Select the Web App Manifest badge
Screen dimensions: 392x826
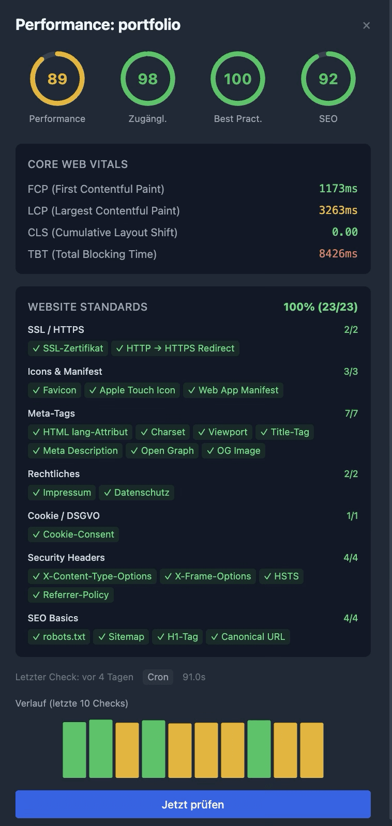[x=233, y=390]
